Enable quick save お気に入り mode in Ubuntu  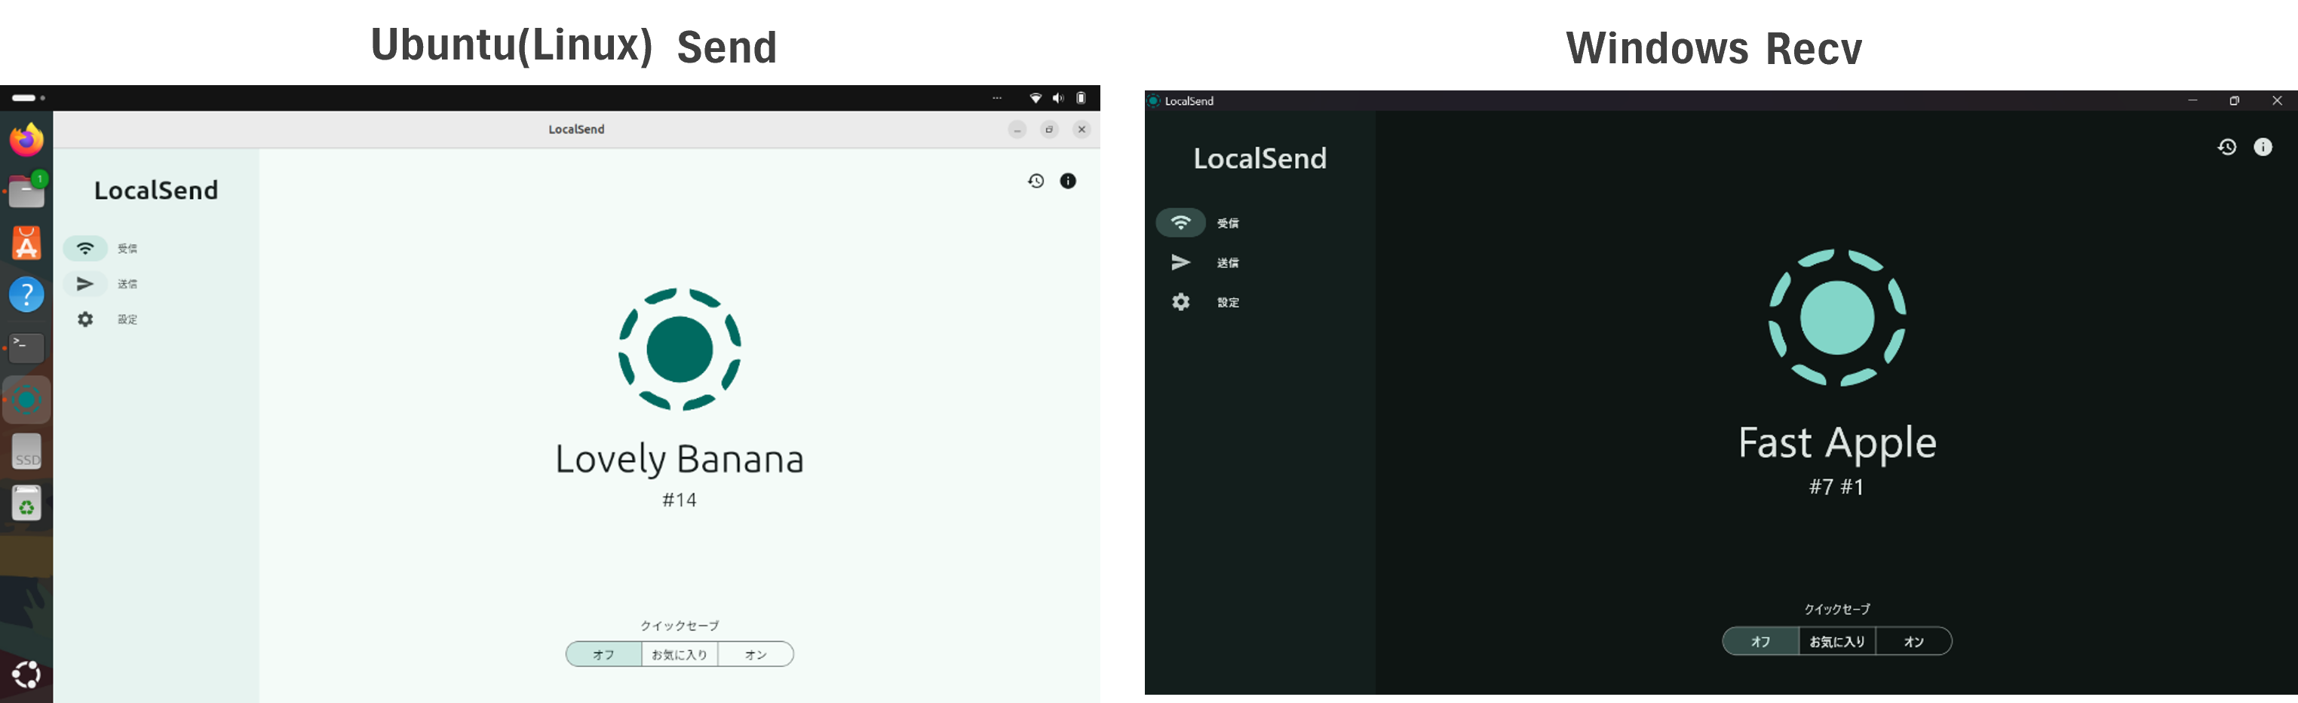coord(679,653)
